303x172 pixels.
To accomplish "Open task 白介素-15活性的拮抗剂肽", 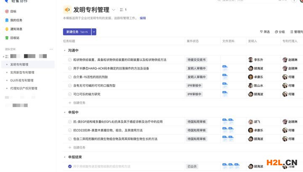I will (90, 77).
